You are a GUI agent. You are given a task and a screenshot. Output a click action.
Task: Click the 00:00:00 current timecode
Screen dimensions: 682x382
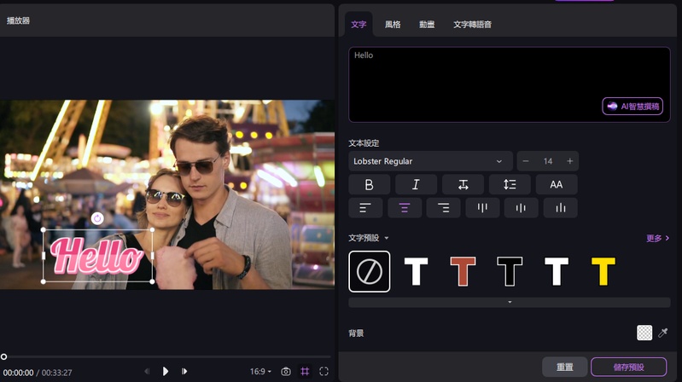click(18, 373)
